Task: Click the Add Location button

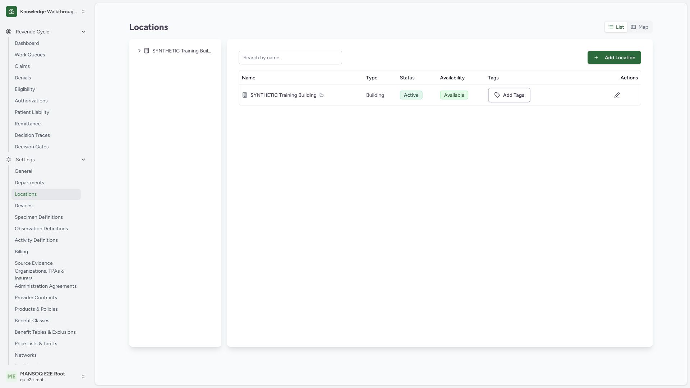Action: point(614,57)
